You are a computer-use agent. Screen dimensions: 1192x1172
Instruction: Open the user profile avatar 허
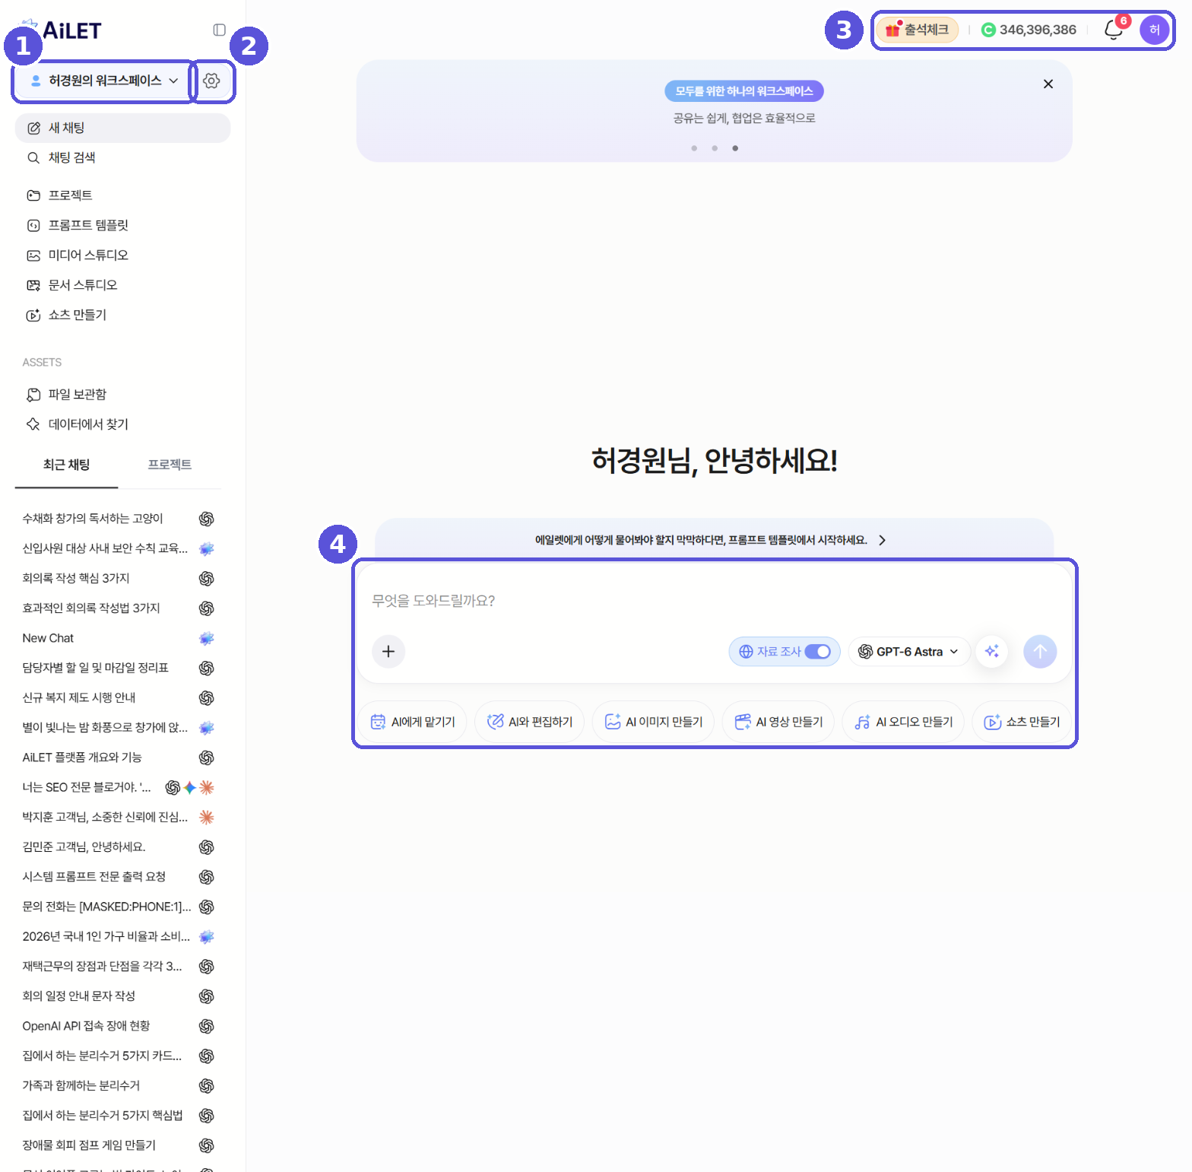(x=1154, y=30)
